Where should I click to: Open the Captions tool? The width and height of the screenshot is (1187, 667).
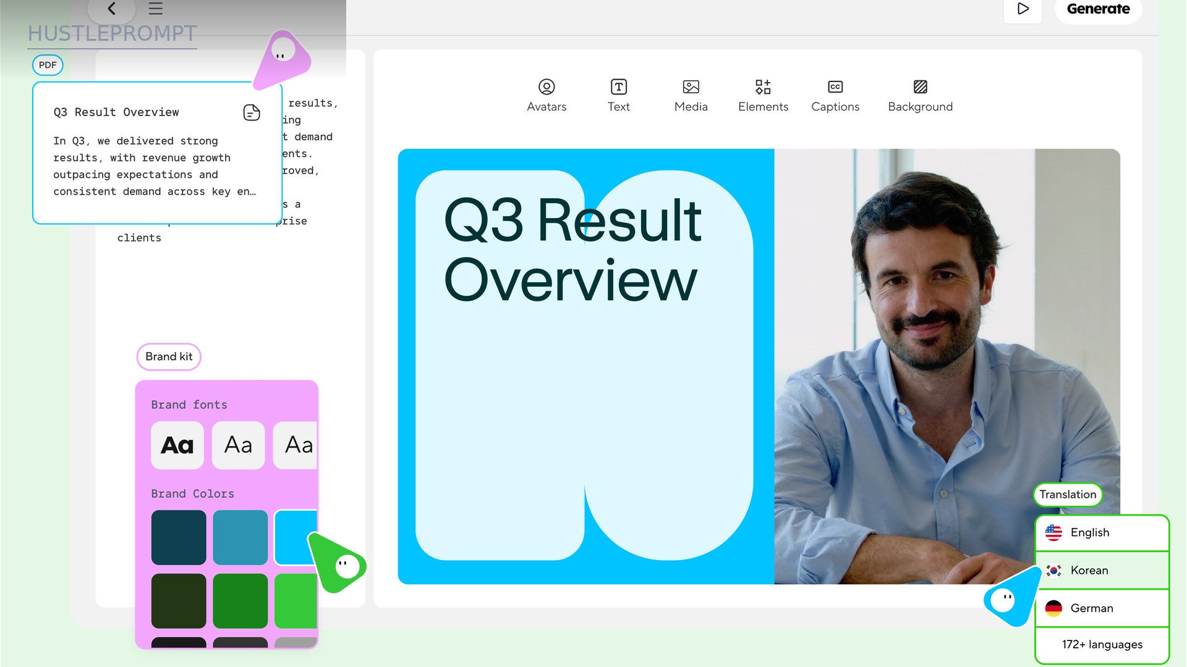pyautogui.click(x=835, y=96)
